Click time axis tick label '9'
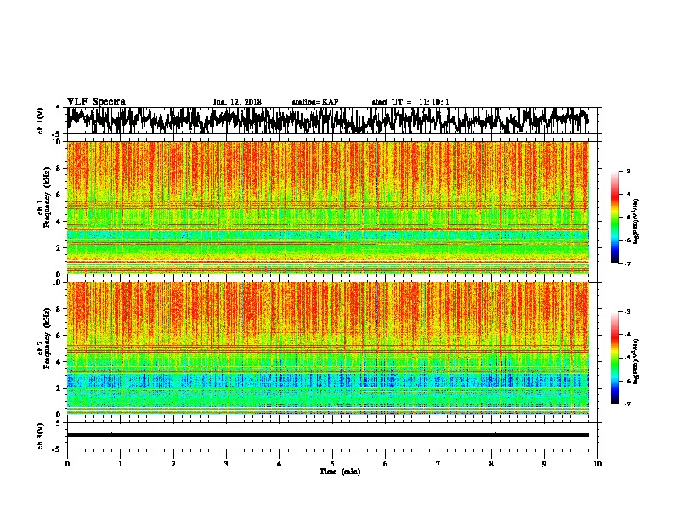This screenshot has height=520, width=673. point(544,463)
